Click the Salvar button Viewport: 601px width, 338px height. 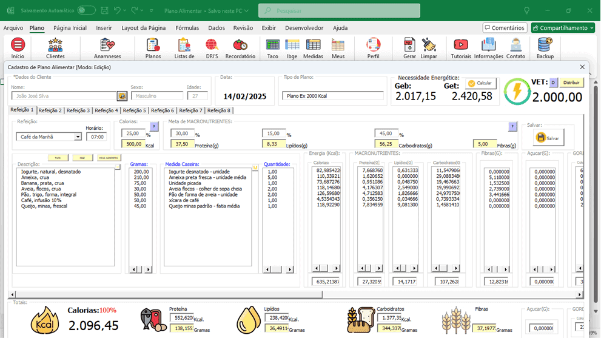click(x=548, y=138)
